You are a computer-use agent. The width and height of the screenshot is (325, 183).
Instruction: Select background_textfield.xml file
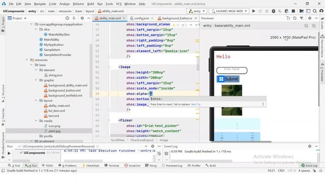click(x=66, y=96)
